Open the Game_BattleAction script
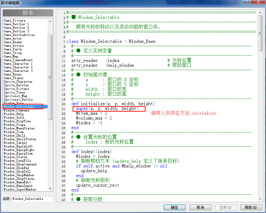This screenshot has height=213, width=266. click(x=19, y=35)
